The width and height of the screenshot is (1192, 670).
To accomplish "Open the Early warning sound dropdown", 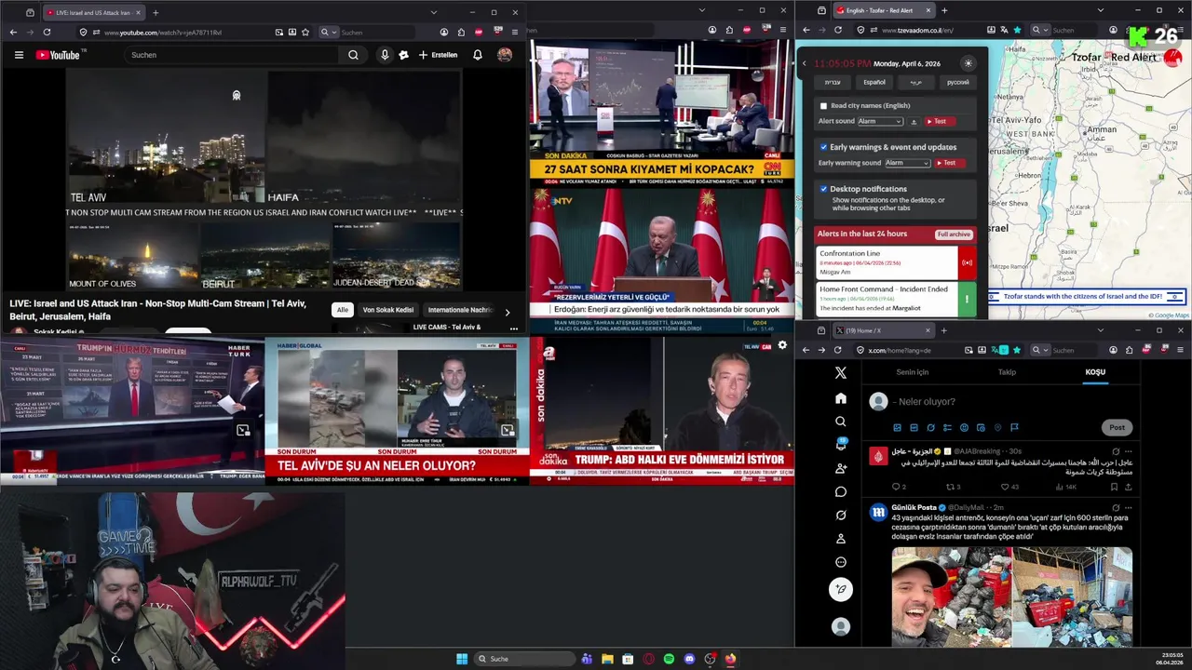I will coord(908,163).
